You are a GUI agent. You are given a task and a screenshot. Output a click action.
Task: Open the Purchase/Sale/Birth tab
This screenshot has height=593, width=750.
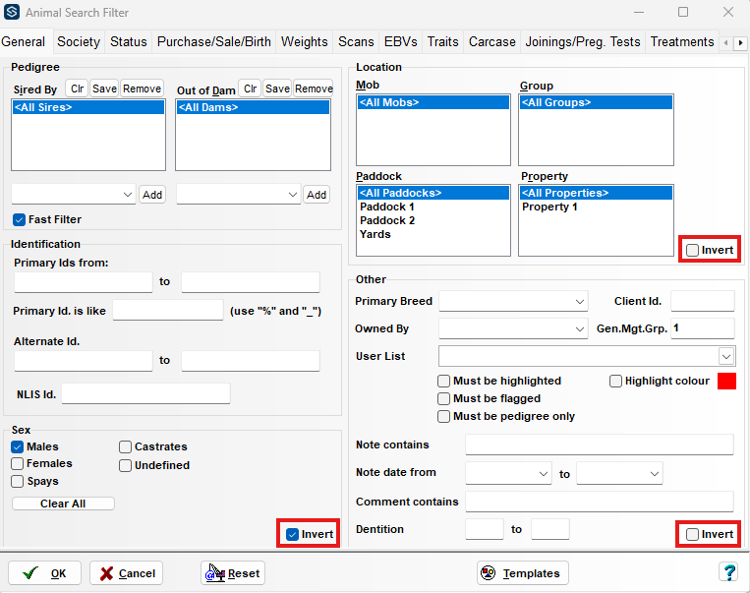[213, 42]
